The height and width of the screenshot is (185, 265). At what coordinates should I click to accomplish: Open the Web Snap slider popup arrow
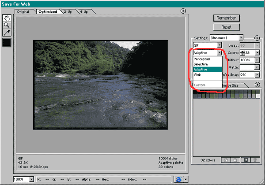257,74
